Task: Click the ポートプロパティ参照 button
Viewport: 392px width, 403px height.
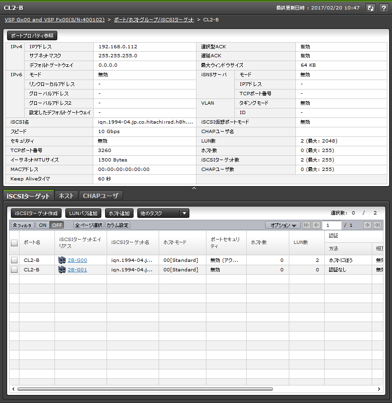Action: tap(32, 36)
